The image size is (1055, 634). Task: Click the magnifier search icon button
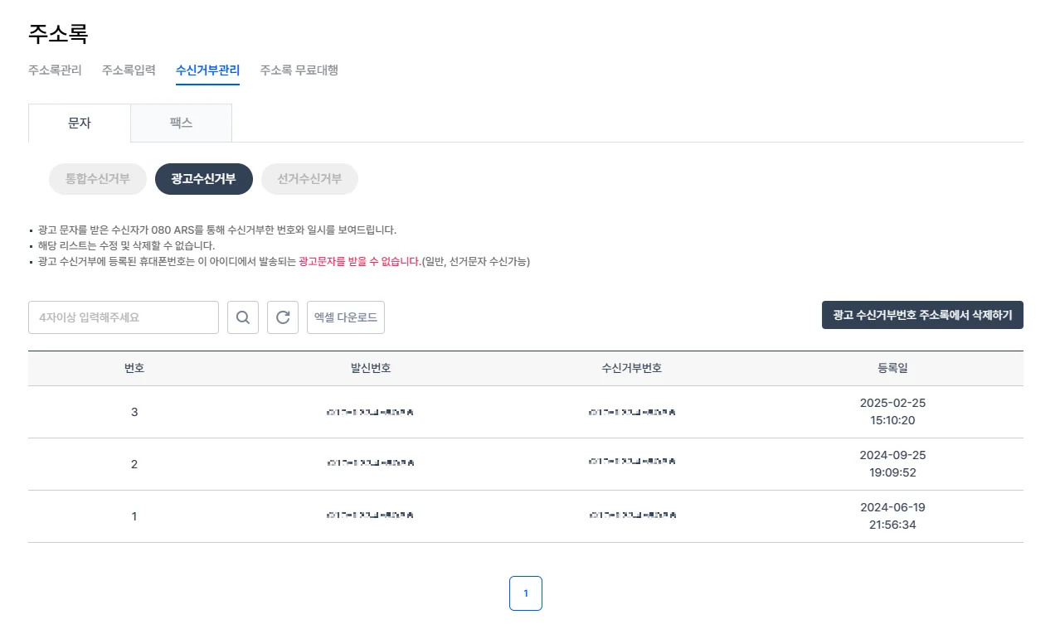[x=243, y=317]
